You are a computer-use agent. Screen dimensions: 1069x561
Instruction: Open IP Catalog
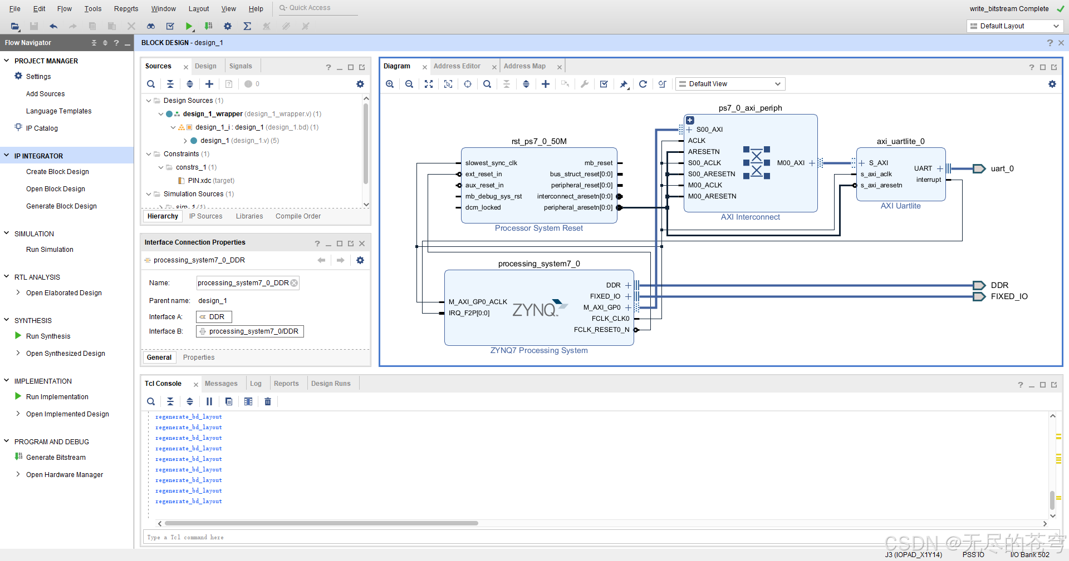click(42, 128)
